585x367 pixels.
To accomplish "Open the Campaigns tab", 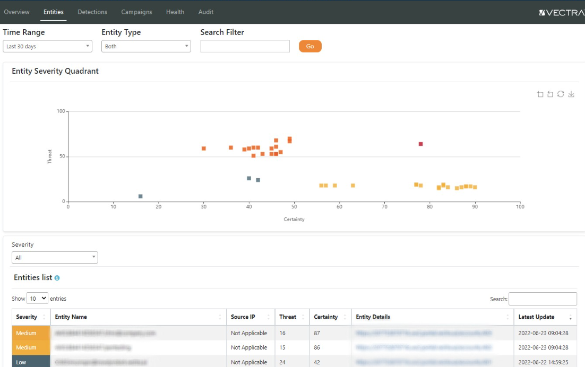I will [x=136, y=12].
